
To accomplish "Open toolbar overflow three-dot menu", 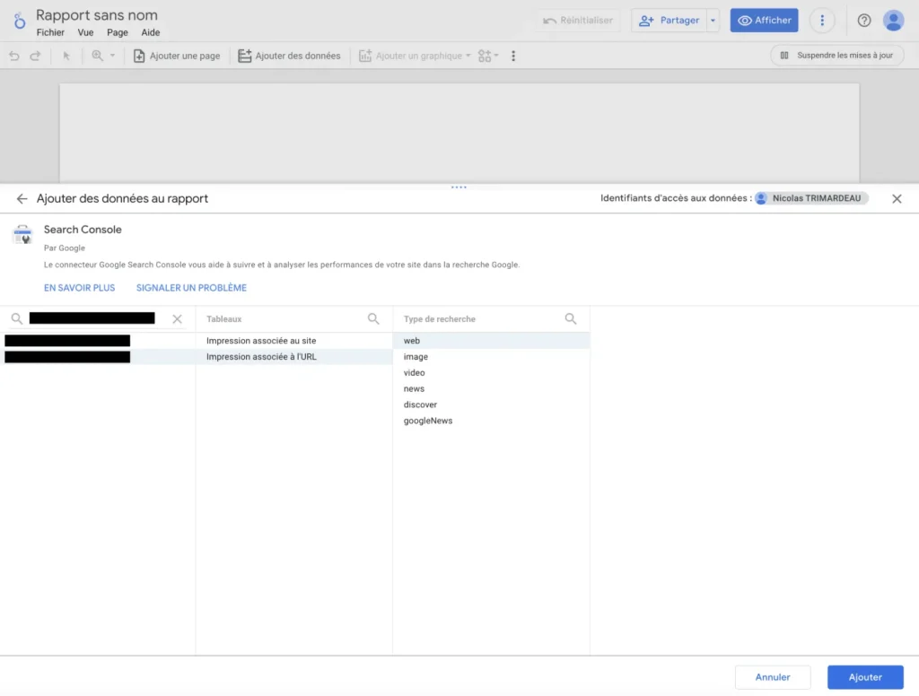I will [x=513, y=56].
